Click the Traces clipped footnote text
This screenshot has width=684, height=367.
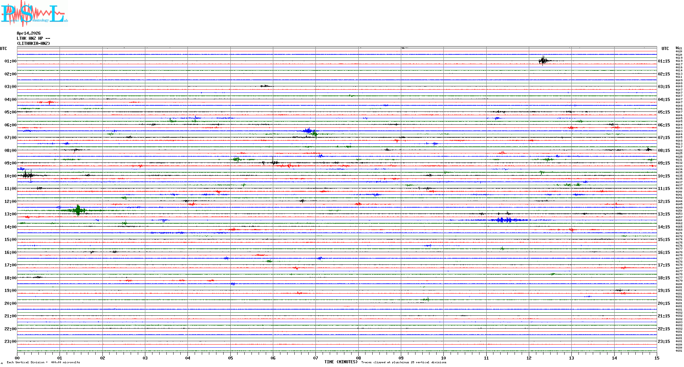pos(404,362)
